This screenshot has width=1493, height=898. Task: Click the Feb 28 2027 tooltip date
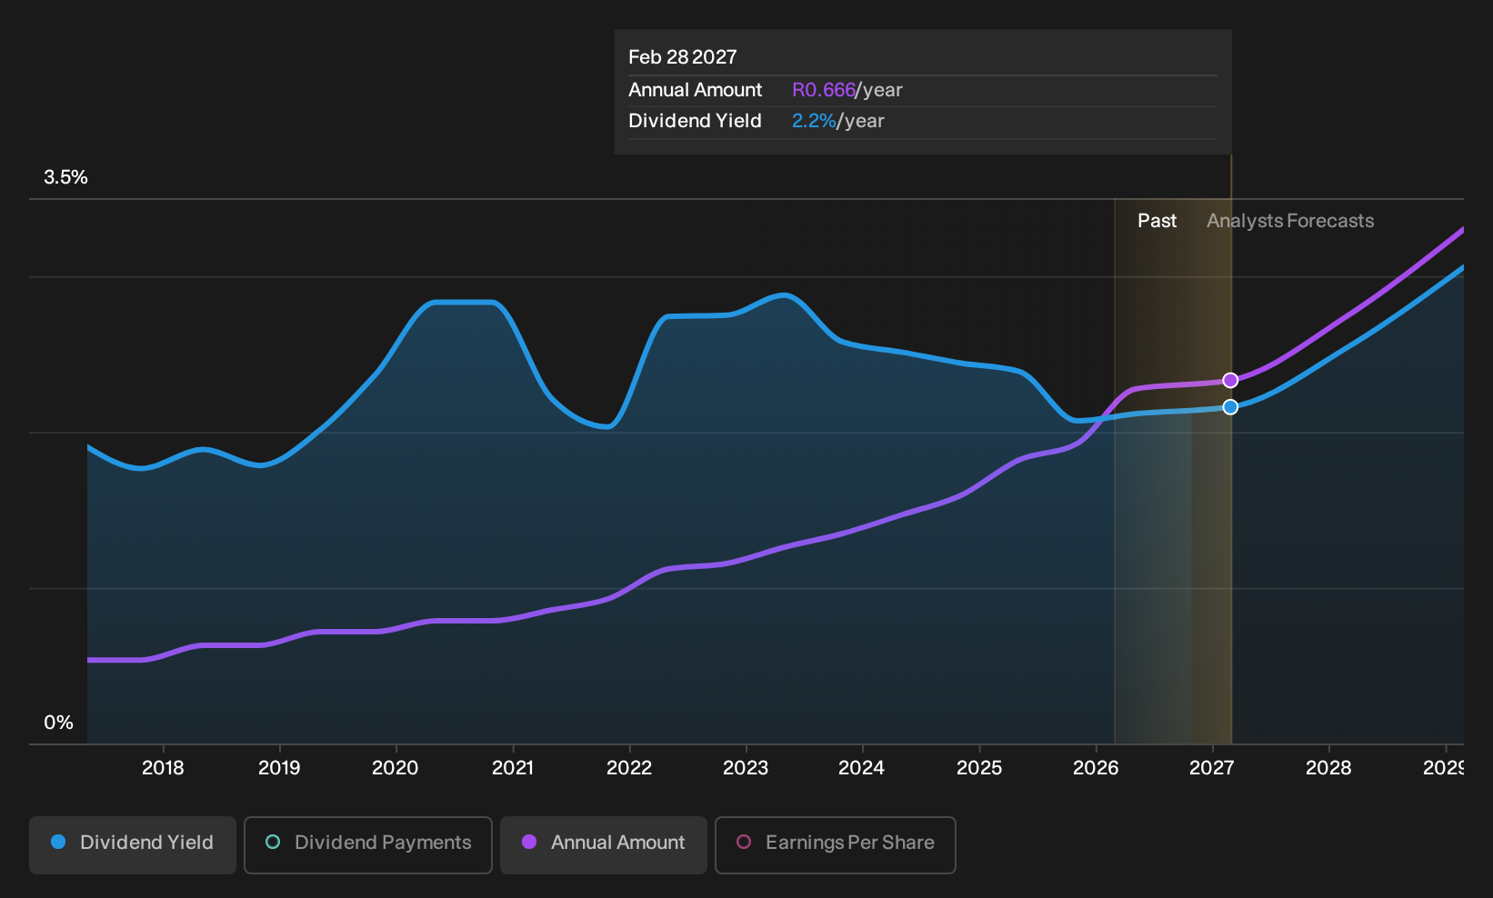(x=683, y=57)
